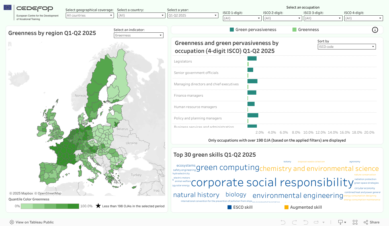Expand the Select an indicator dropdown
This screenshot has height=226, width=389.
coord(139,35)
